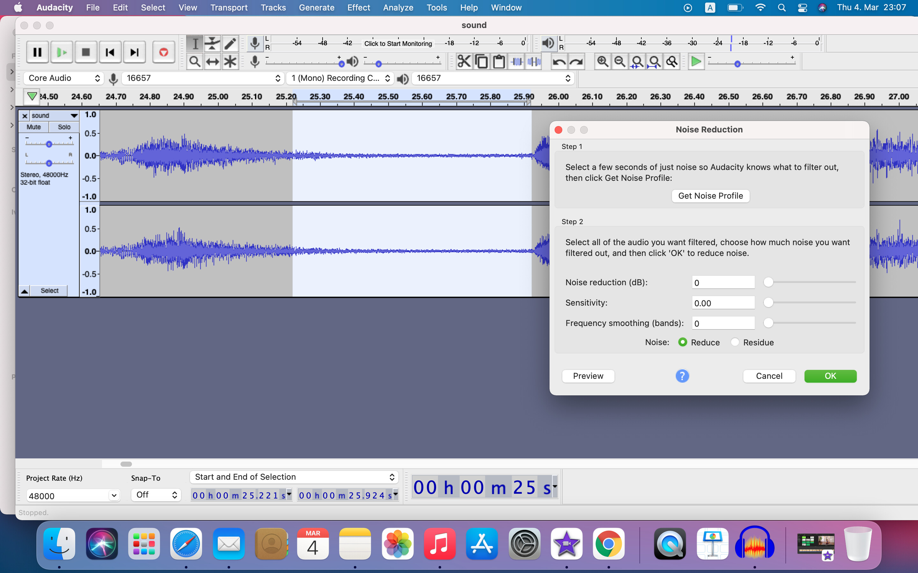
Task: Collapse the track with the up-arrow button
Action: [24, 291]
